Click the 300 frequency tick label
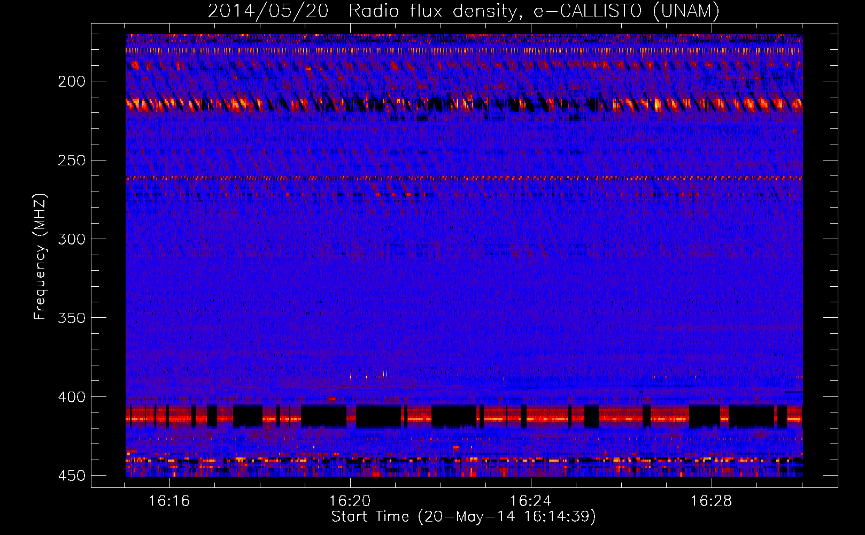Screen dimensions: 865x535 coord(72,239)
